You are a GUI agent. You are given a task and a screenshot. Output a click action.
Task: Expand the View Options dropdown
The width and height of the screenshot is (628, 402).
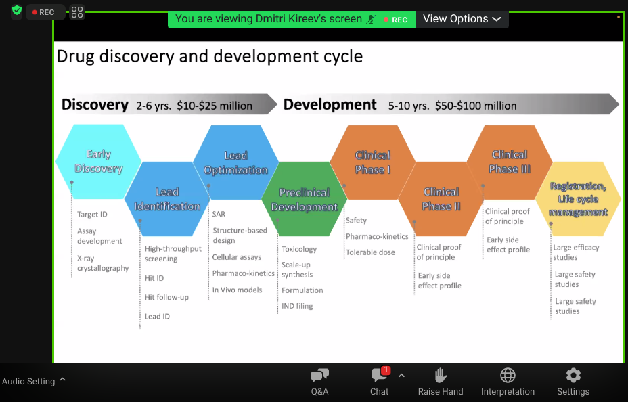(462, 19)
